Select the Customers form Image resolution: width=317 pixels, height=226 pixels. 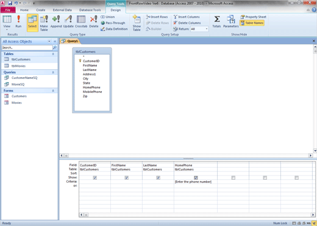click(29, 96)
